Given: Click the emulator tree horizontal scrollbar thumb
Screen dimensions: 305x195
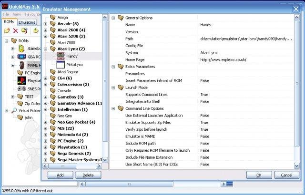Looking at the screenshot, I should click(x=62, y=166).
